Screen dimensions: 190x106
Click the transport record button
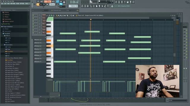pyautogui.click(x=47, y=4)
